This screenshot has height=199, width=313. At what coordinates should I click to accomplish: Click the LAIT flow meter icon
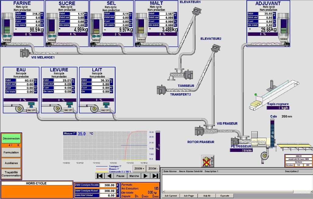[106, 105]
